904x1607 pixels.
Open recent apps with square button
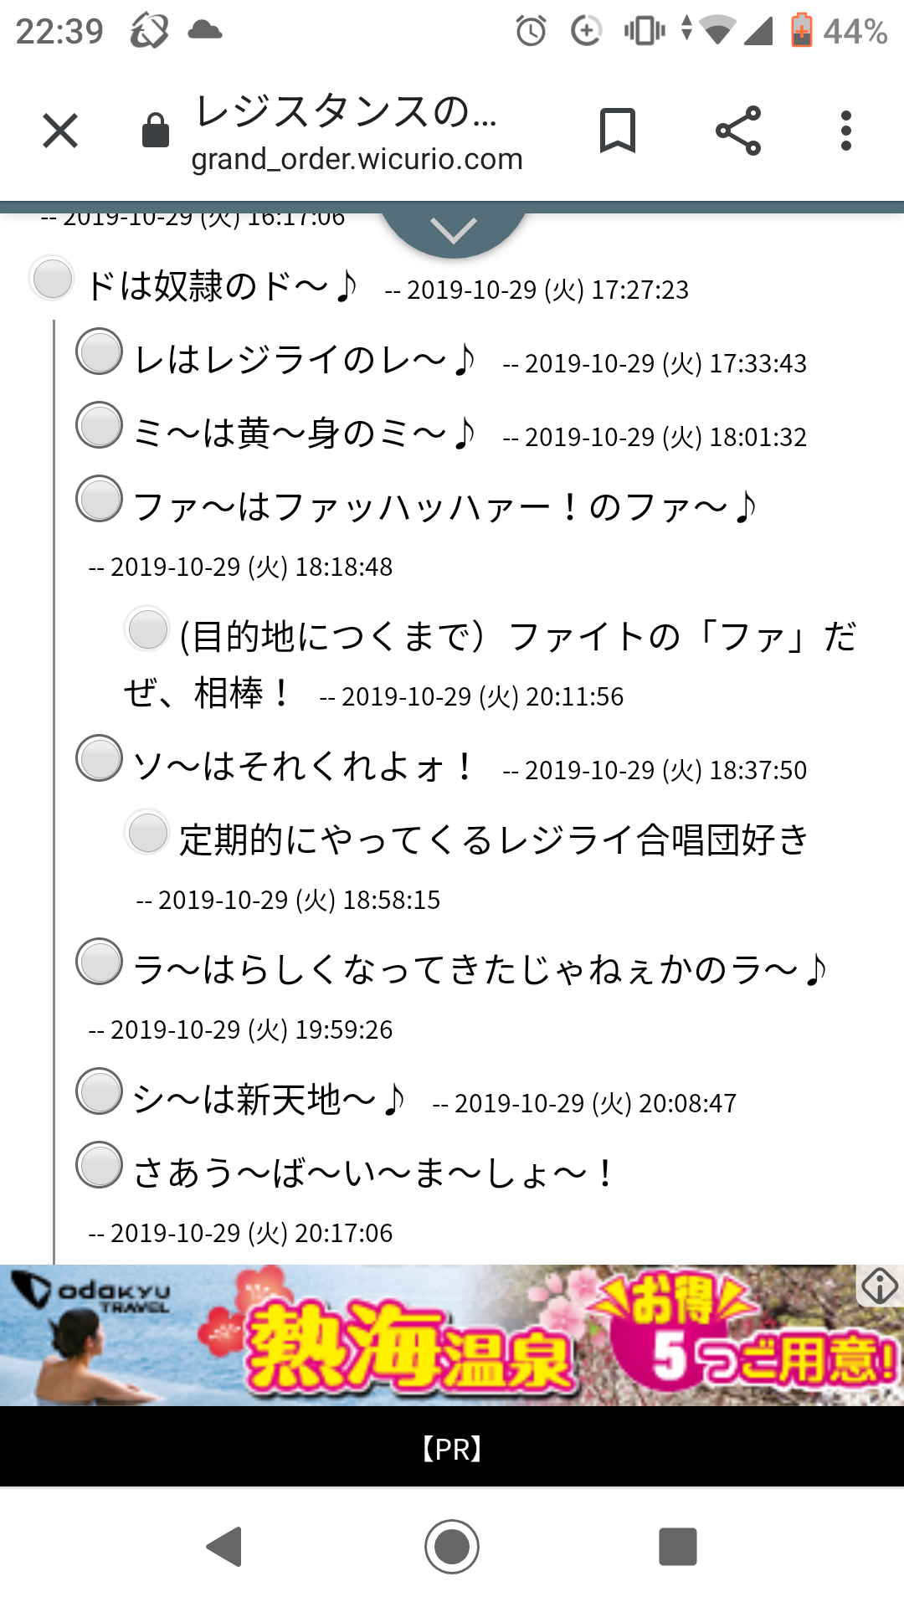point(678,1546)
